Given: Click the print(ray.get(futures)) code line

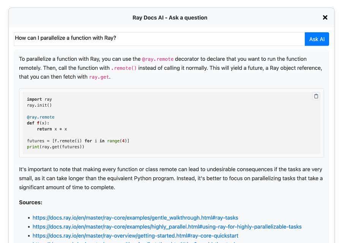Looking at the screenshot, I should coord(55,147).
